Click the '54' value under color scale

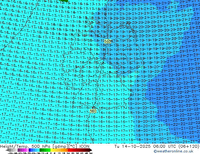click(91, 153)
